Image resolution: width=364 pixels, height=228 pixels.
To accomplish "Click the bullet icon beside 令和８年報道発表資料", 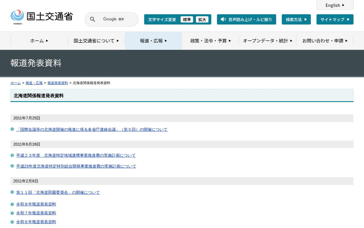I will click(12, 204).
